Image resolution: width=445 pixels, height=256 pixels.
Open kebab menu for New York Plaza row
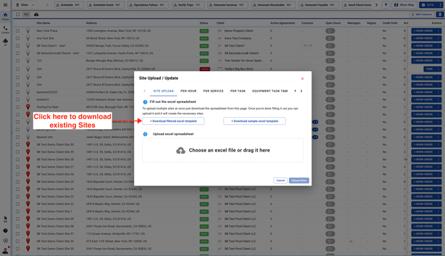[438, 31]
